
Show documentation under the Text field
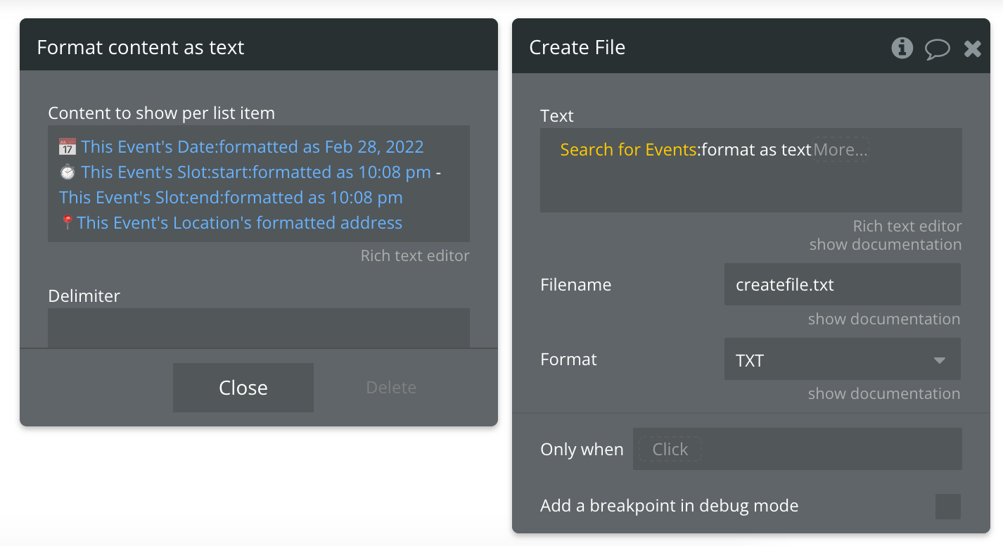[x=886, y=244]
